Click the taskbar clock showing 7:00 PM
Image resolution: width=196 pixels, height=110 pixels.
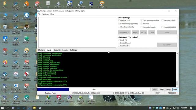pos(184,108)
